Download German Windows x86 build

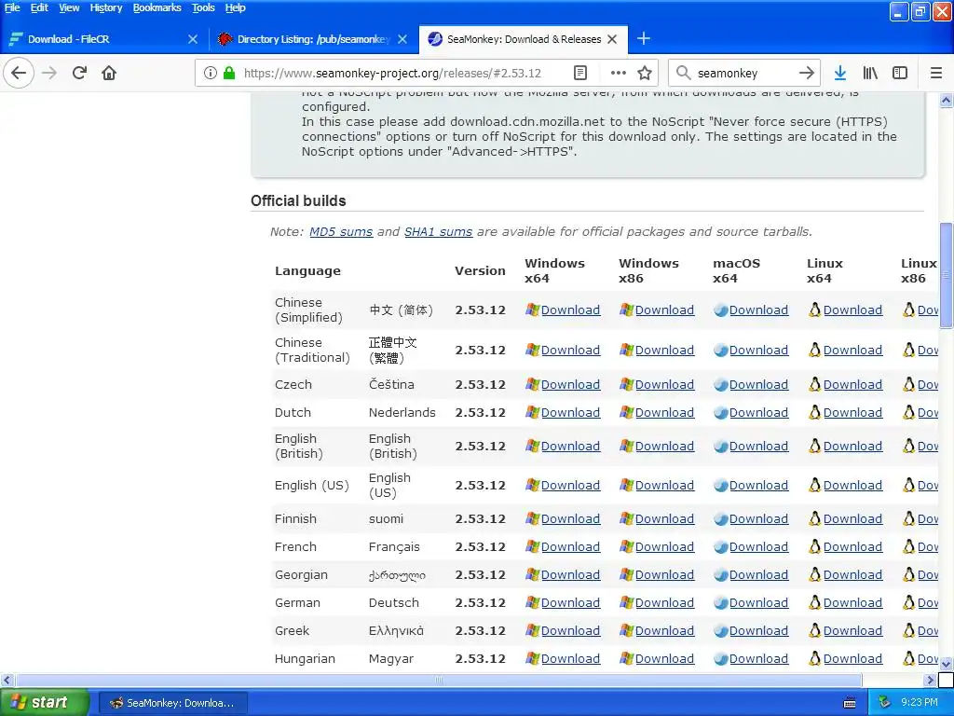pyautogui.click(x=664, y=603)
